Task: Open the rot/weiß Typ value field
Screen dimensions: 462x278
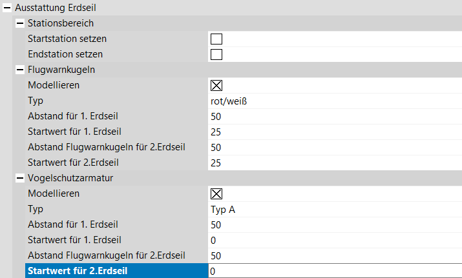Action: point(333,101)
